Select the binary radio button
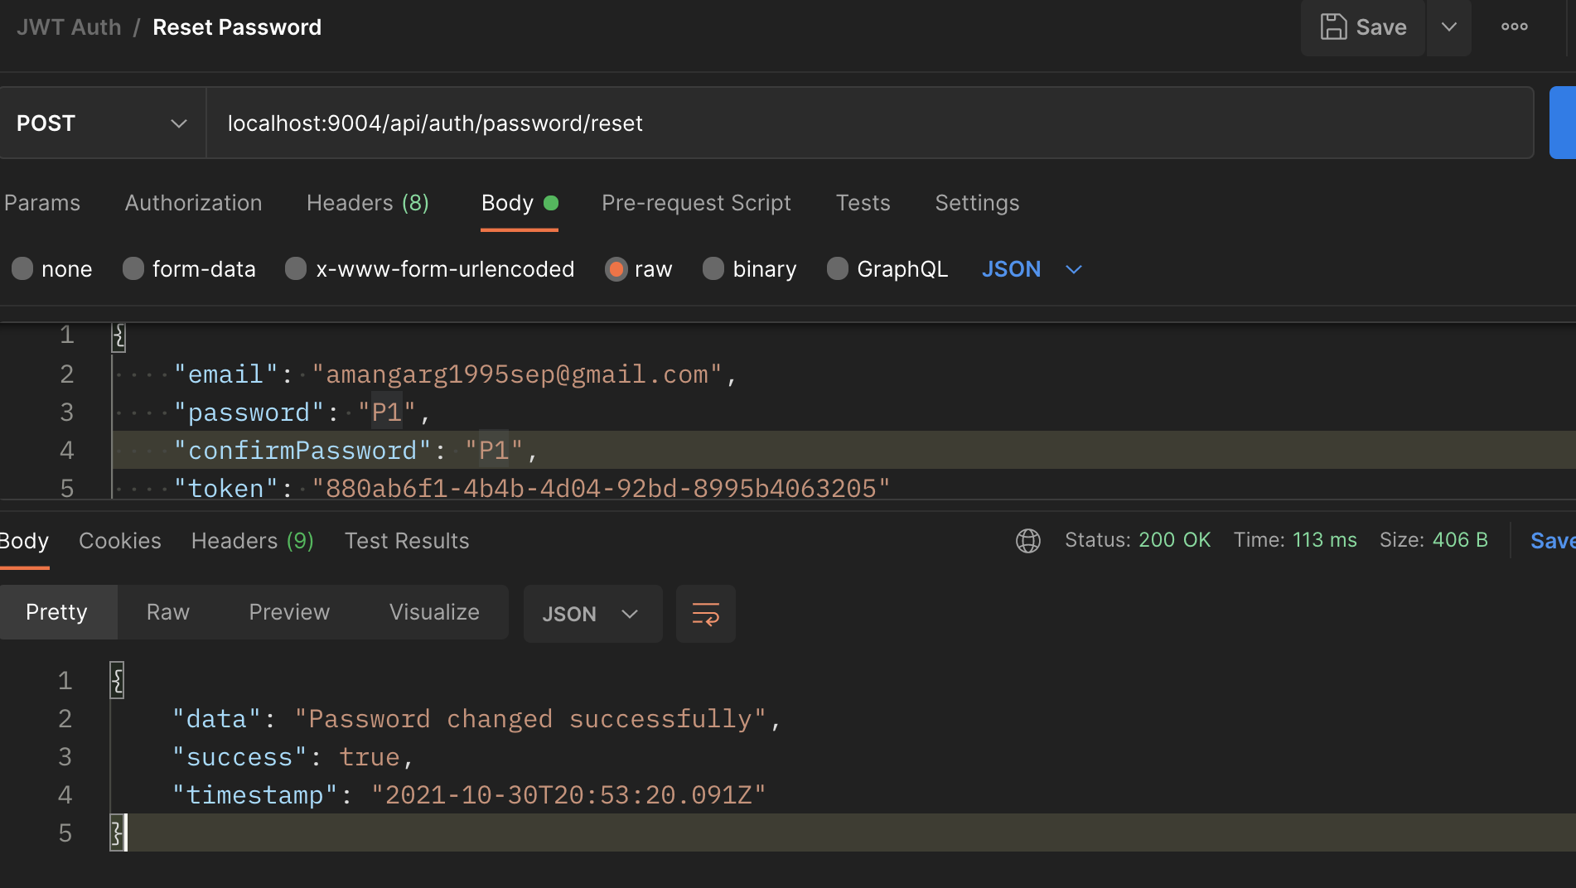The image size is (1576, 888). [713, 269]
